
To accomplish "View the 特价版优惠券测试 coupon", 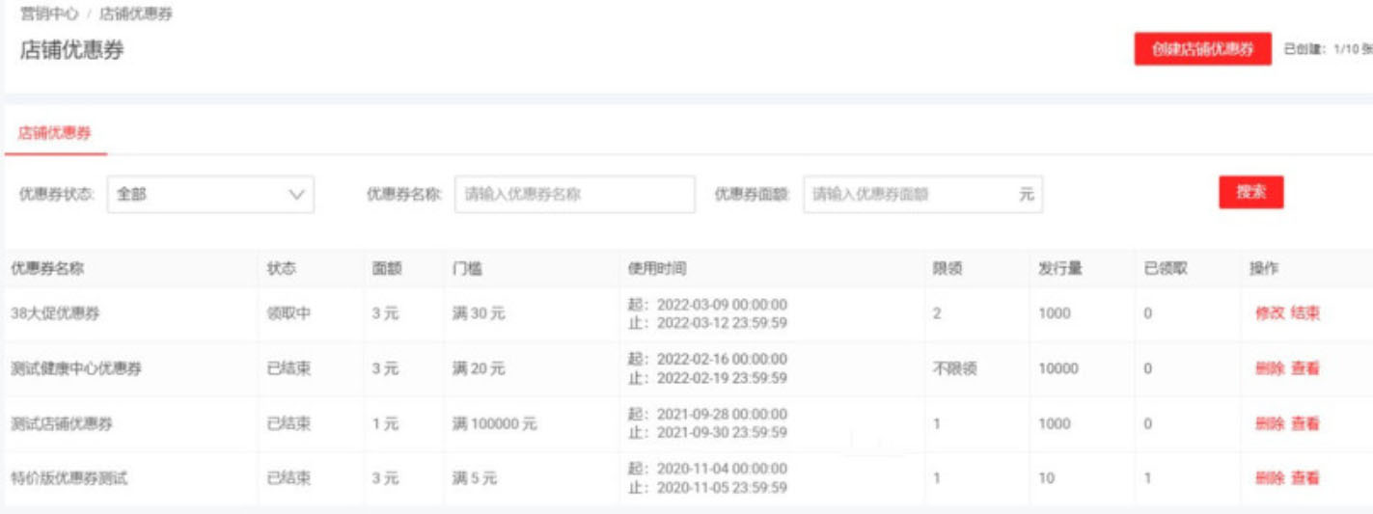I will [1304, 477].
